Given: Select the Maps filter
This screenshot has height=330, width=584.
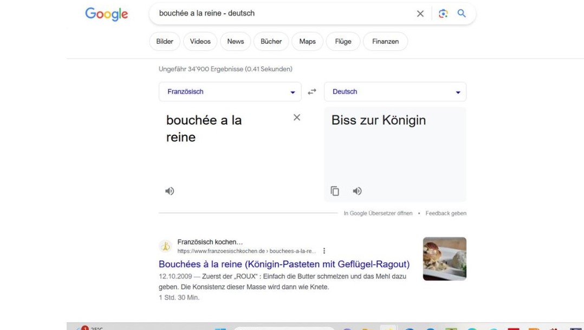Looking at the screenshot, I should click(x=307, y=42).
